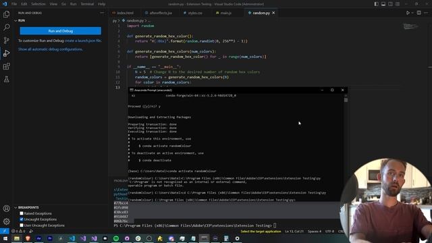Image resolution: width=432 pixels, height=243 pixels.
Task: Open the Testing flask icon
Action: (6, 80)
